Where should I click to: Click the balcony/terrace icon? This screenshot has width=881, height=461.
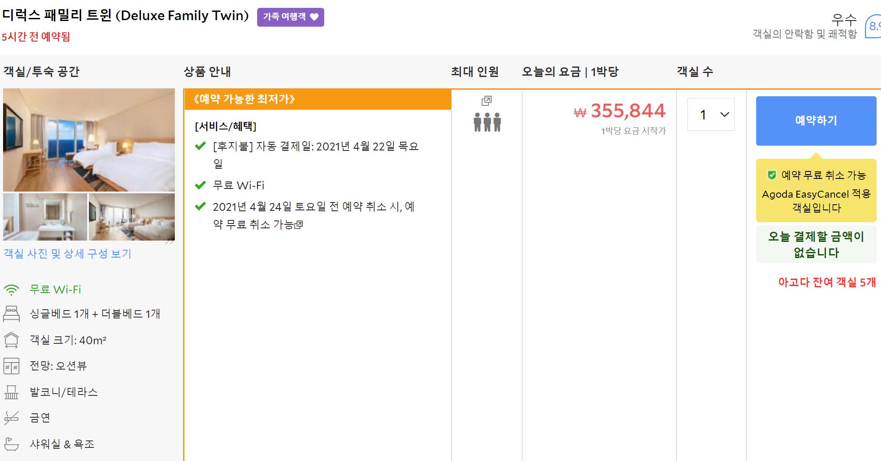[x=11, y=392]
